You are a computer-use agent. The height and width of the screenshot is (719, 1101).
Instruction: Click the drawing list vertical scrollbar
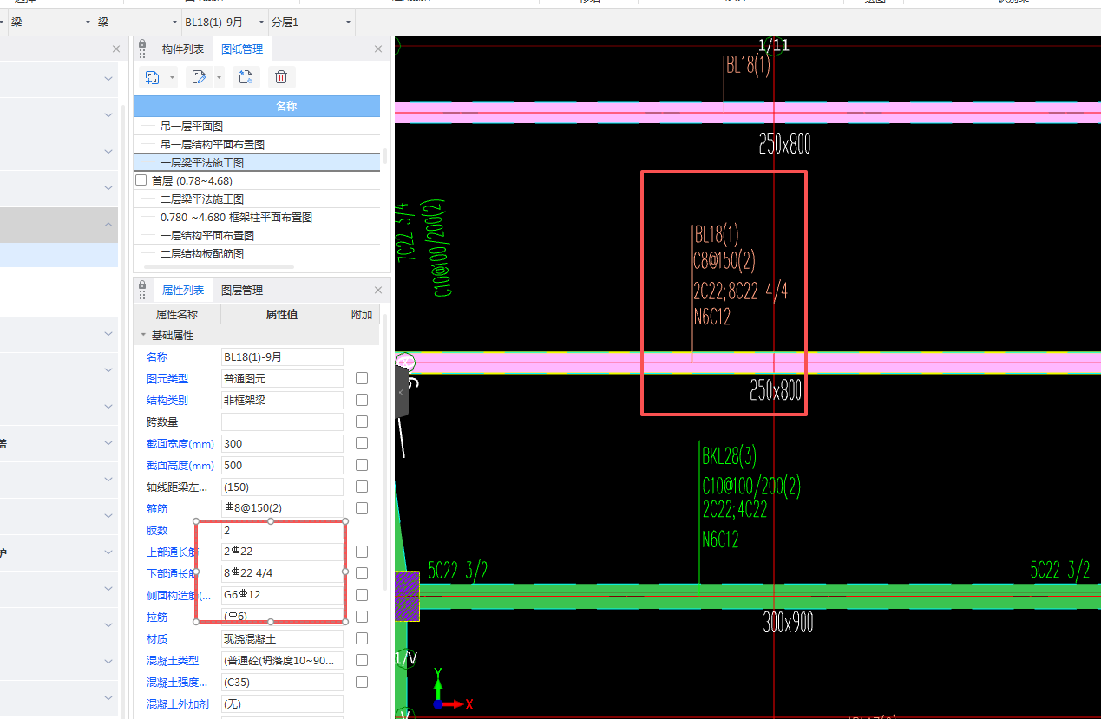pyautogui.click(x=384, y=158)
